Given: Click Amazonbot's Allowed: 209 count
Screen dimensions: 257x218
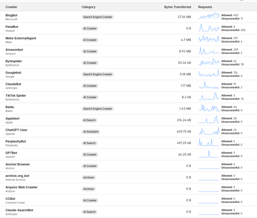Looking at the screenshot, I should (230, 50).
